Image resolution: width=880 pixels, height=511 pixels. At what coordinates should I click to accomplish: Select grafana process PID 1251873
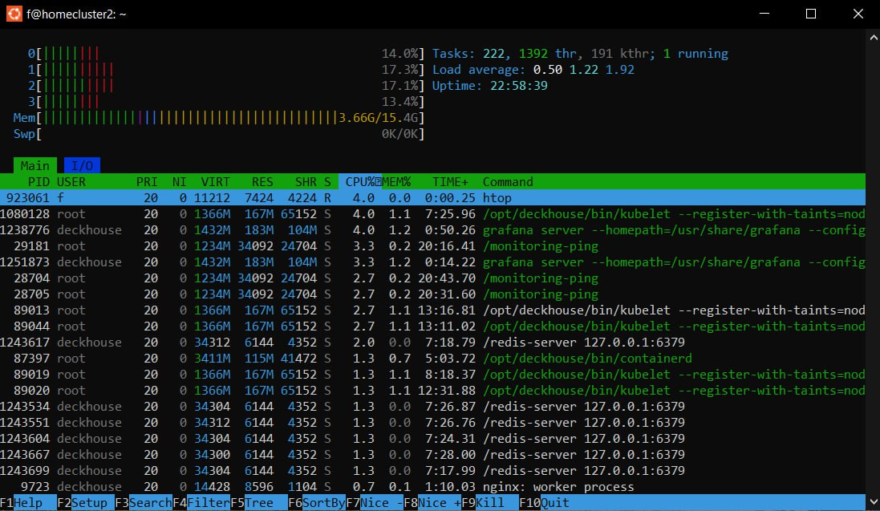(432, 262)
